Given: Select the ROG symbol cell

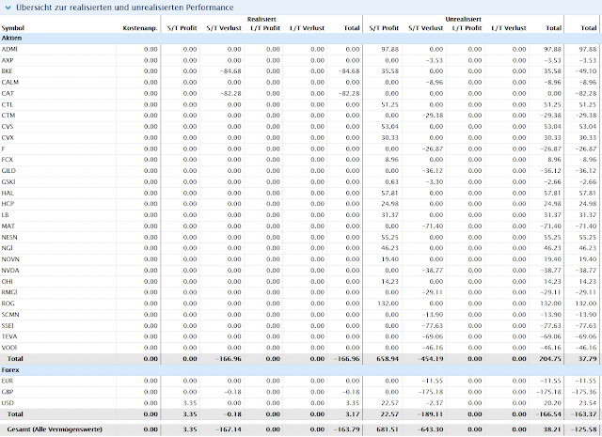Looking at the screenshot, I should pyautogui.click(x=8, y=304).
